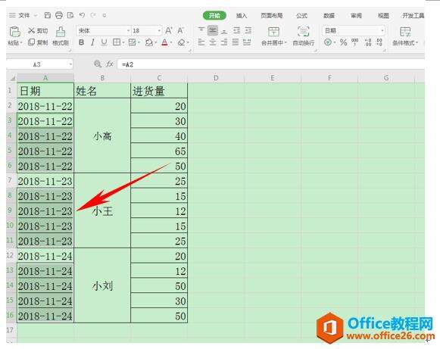Align text left horizontally

click(201, 42)
